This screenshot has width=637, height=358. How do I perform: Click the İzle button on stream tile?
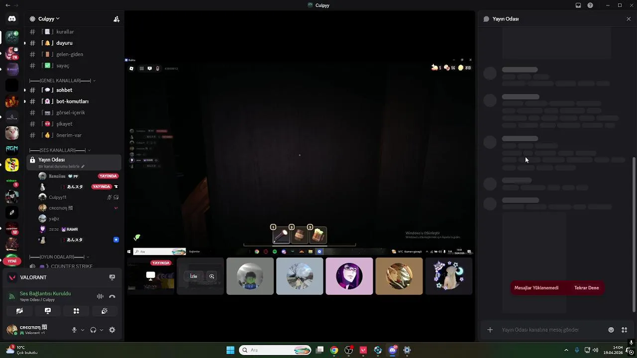(x=194, y=276)
